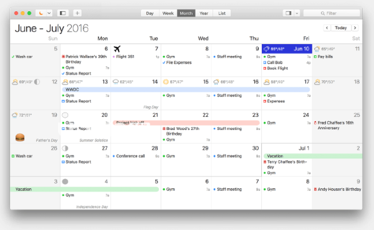The height and width of the screenshot is (230, 374).
Task: Select the Month view tab
Action: pos(186,13)
